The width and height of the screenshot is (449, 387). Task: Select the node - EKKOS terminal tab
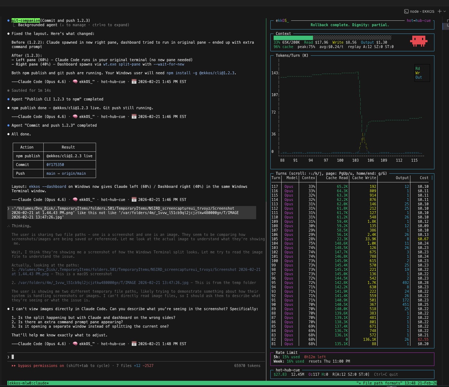tap(422, 11)
